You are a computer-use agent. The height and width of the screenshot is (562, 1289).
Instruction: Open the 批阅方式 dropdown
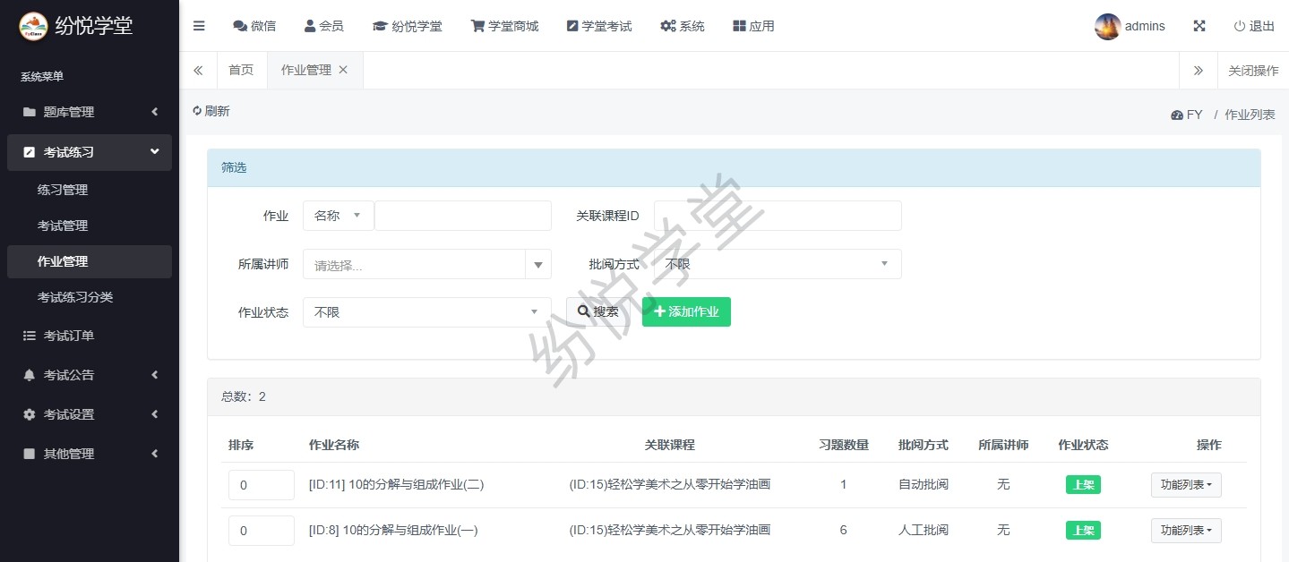[x=777, y=264]
